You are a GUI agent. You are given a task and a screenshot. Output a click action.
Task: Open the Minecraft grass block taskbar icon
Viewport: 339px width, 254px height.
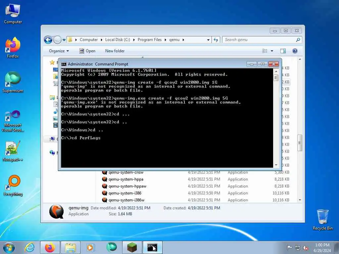point(132,247)
